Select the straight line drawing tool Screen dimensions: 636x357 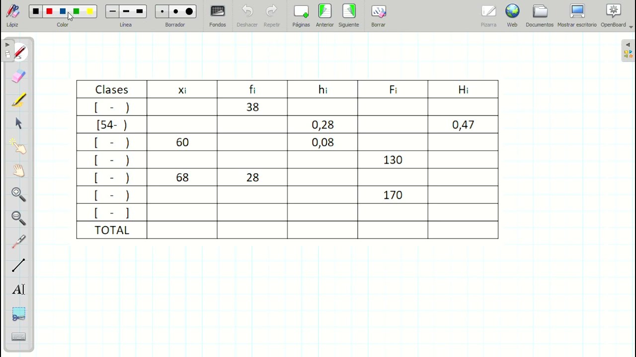19,265
